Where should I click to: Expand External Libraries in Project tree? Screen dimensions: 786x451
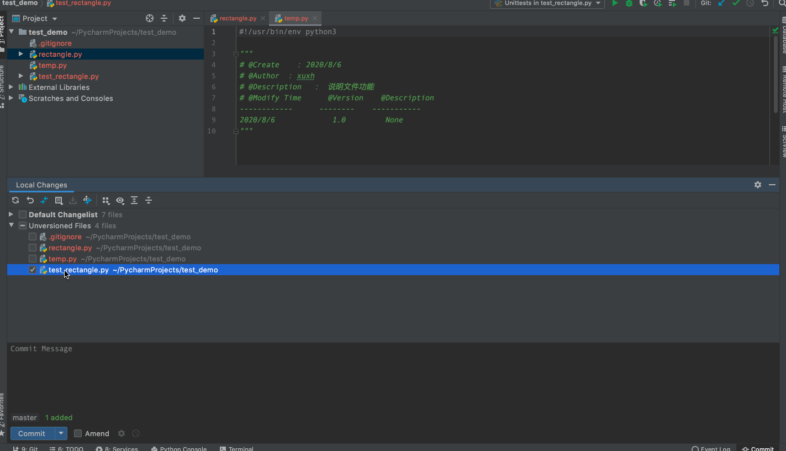click(12, 87)
